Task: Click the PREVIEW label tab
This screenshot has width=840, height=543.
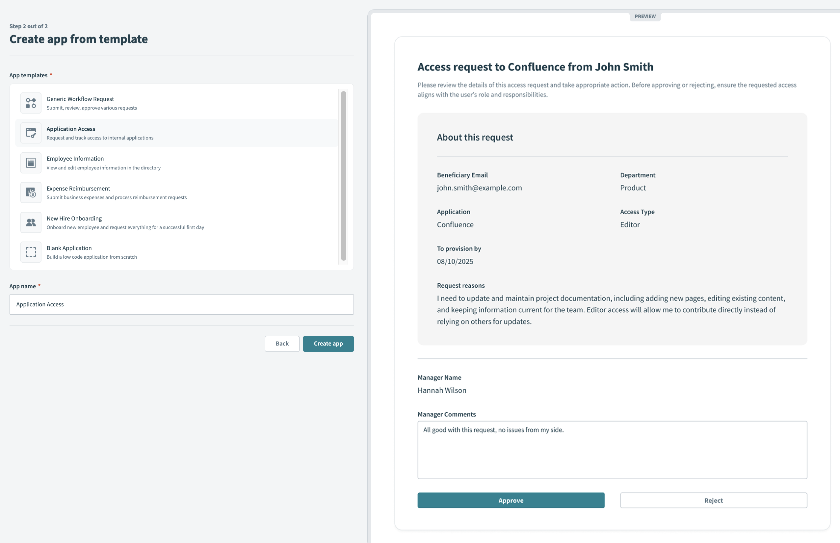Action: 644,16
